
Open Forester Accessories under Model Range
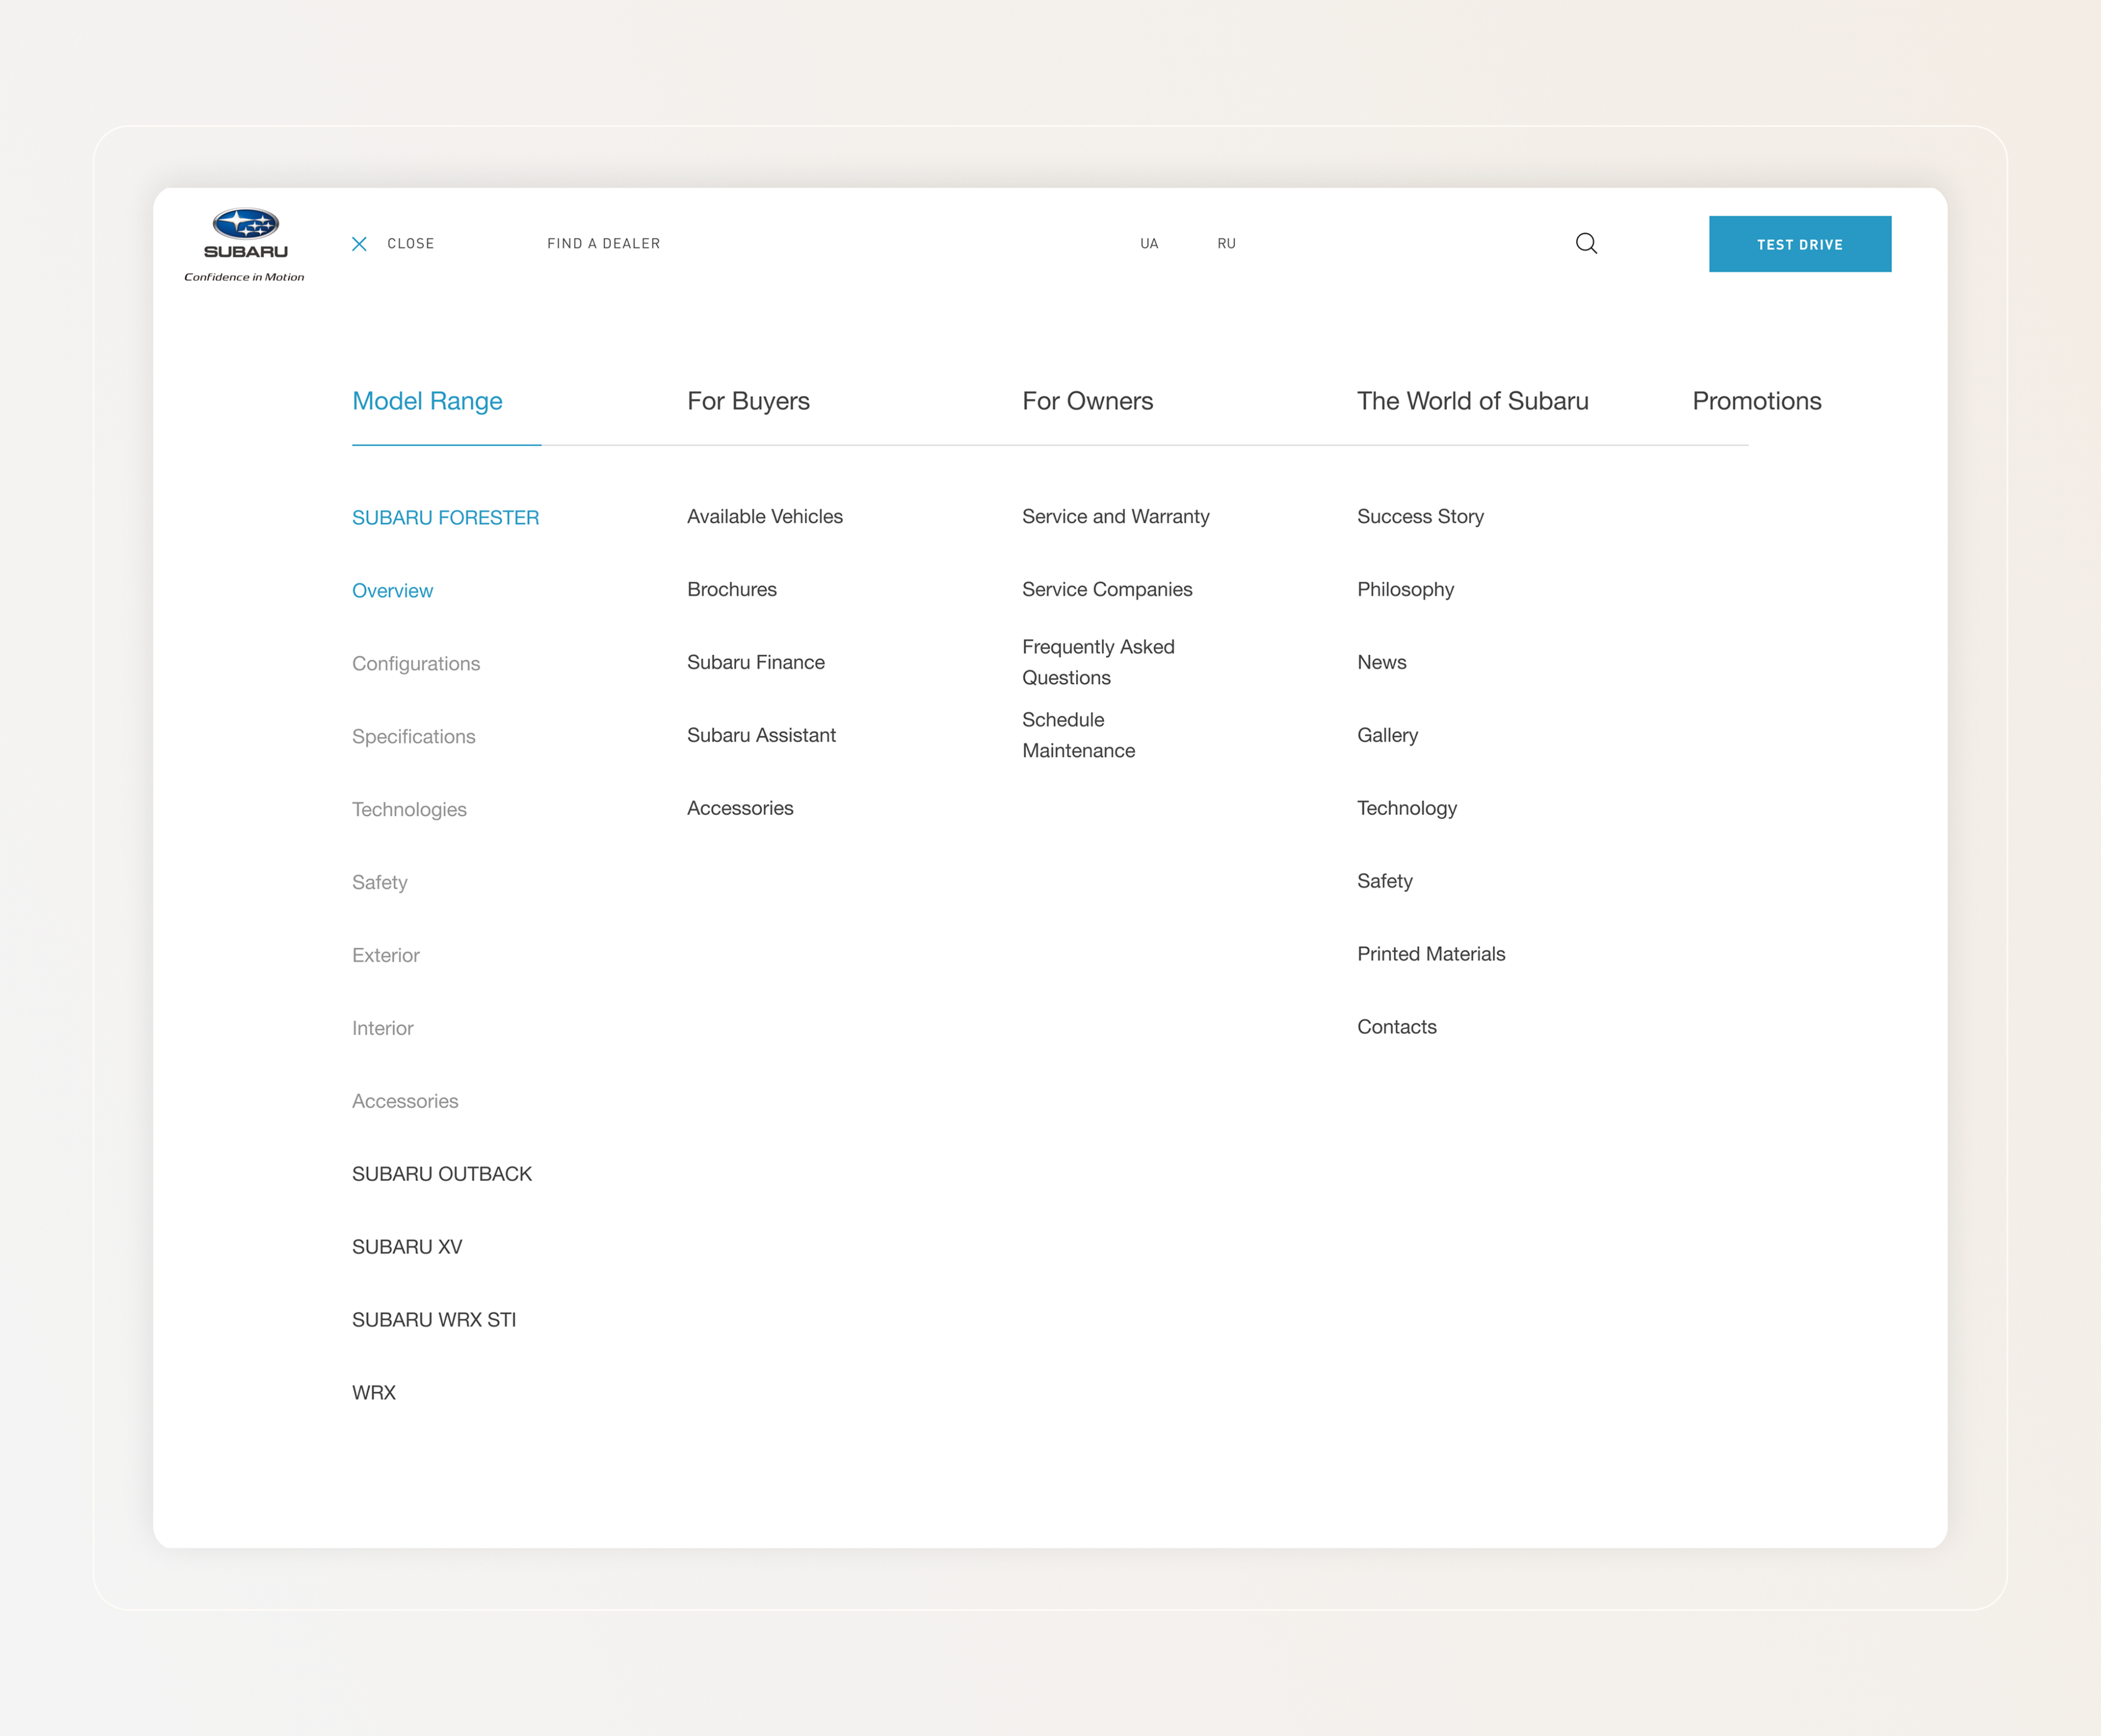(x=405, y=1101)
